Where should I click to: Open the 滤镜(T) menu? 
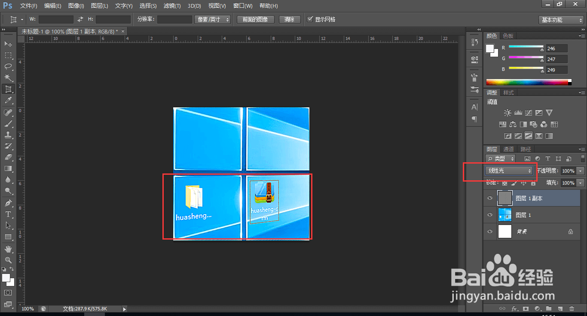(172, 6)
